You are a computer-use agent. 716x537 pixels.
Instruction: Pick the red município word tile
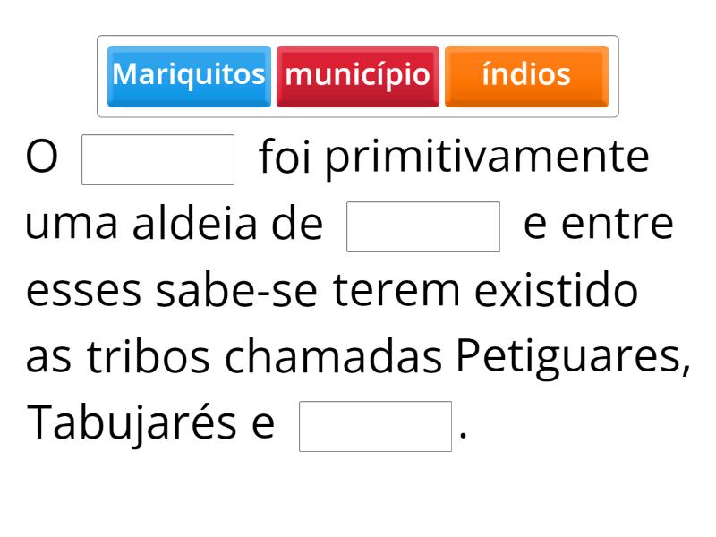tap(358, 75)
